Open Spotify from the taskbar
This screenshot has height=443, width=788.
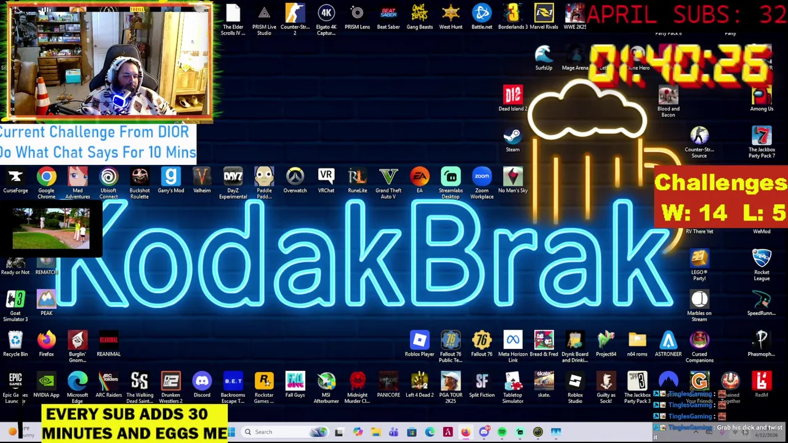[x=502, y=432]
